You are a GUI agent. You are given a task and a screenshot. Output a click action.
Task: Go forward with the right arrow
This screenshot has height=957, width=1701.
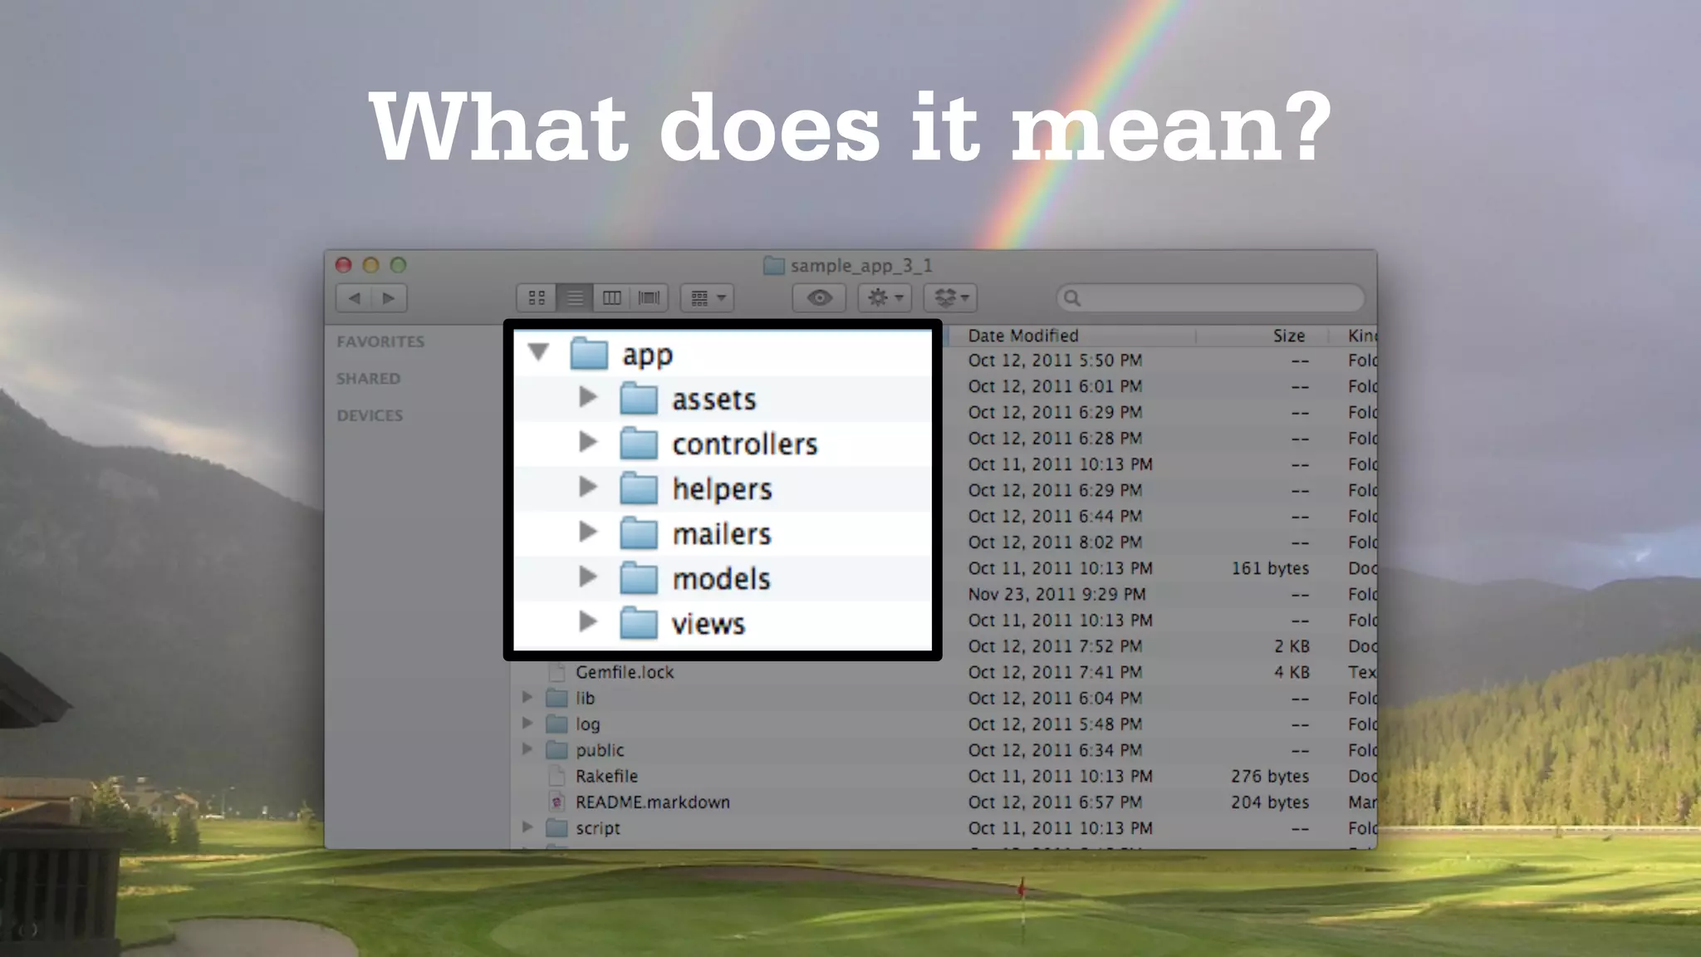pos(389,297)
